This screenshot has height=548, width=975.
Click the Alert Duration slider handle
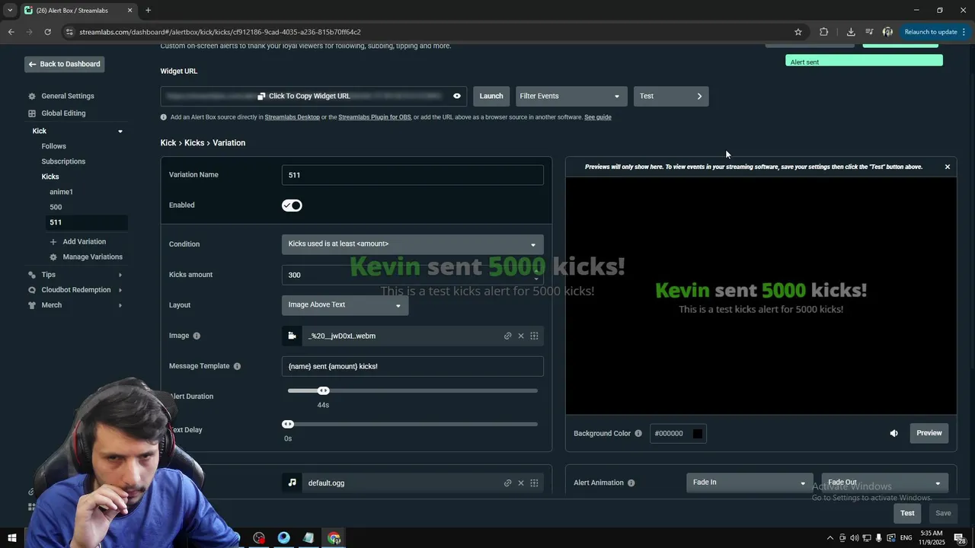tap(324, 390)
